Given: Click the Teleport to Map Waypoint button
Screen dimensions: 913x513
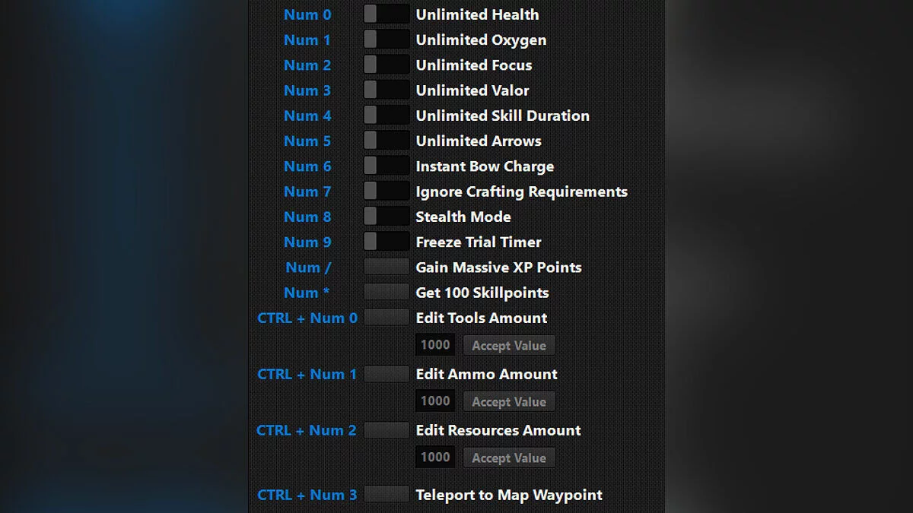Looking at the screenshot, I should (387, 494).
